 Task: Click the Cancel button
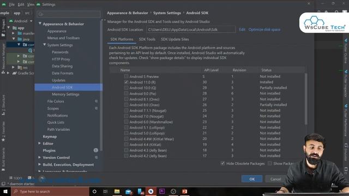point(275,179)
